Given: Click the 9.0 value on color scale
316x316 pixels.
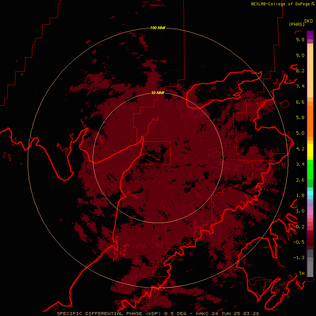Looking at the screenshot, I should coord(300,55).
